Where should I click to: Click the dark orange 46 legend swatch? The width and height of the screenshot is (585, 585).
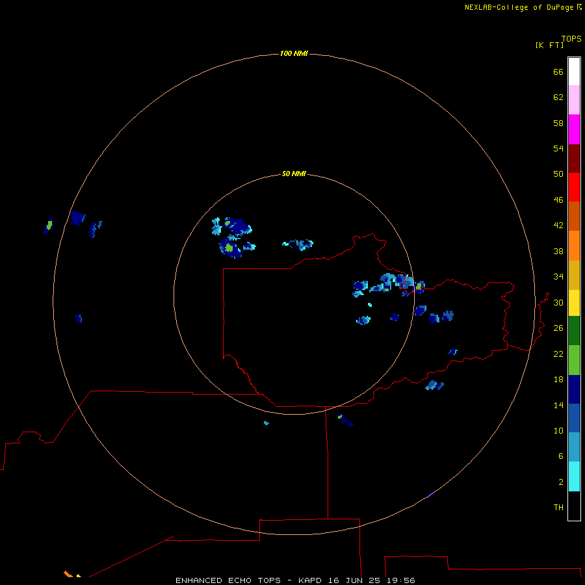point(574,216)
